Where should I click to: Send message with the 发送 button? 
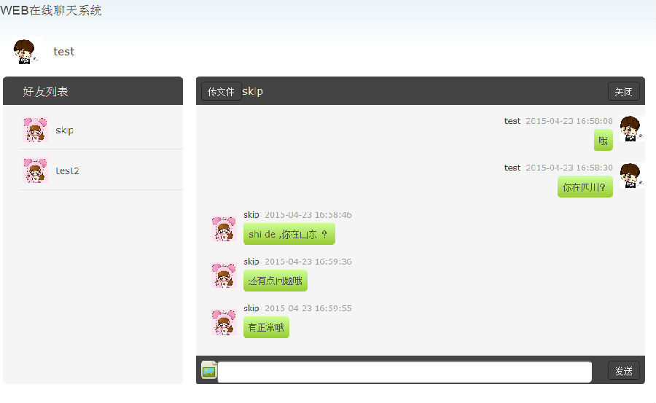623,370
